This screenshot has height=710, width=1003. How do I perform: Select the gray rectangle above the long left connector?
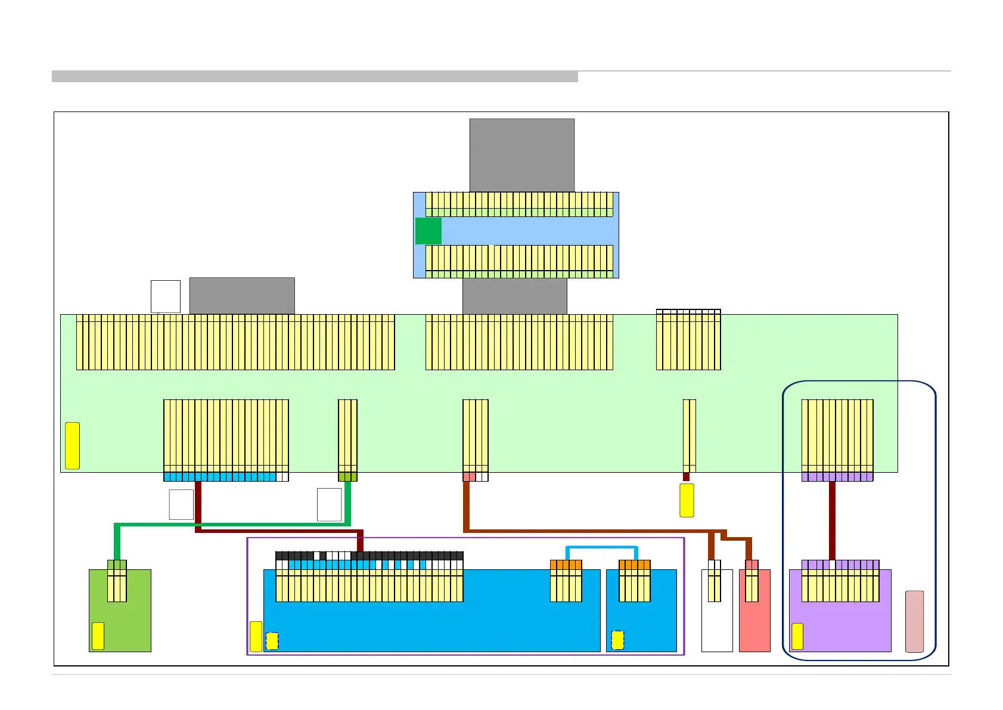point(241,295)
